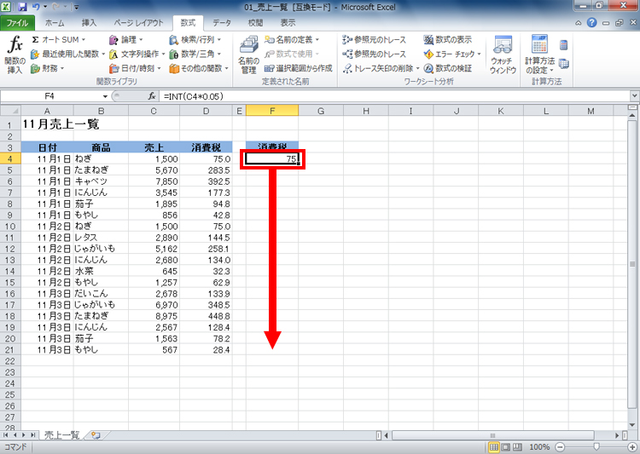640x454 pixels.
Task: Open the 日付/時刻 functions menu
Action: [x=135, y=68]
